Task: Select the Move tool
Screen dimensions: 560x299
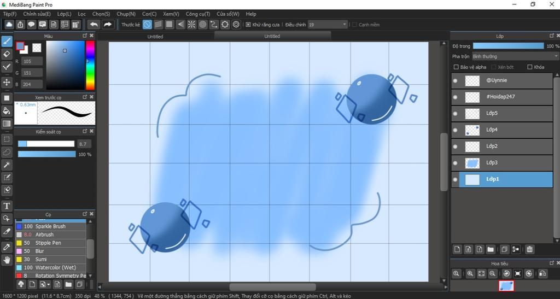Action: [7, 82]
